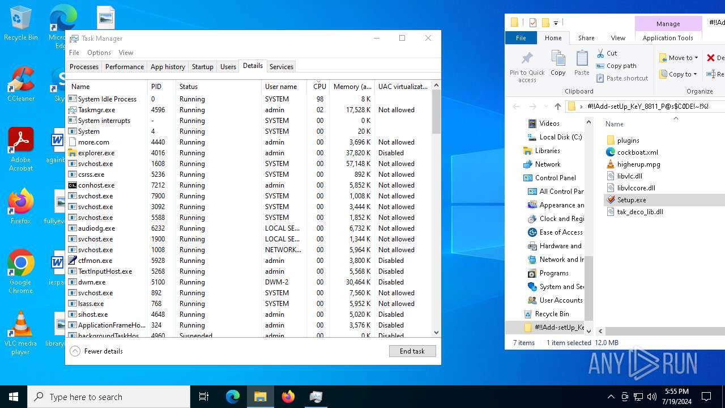Sort processes by User name column
This screenshot has width=725, height=408.
pos(284,87)
